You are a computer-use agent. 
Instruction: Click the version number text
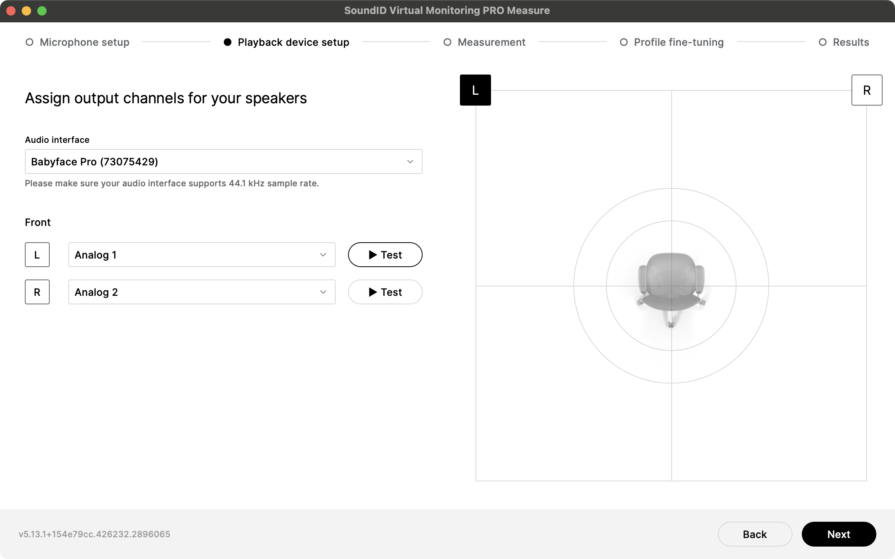(94, 534)
